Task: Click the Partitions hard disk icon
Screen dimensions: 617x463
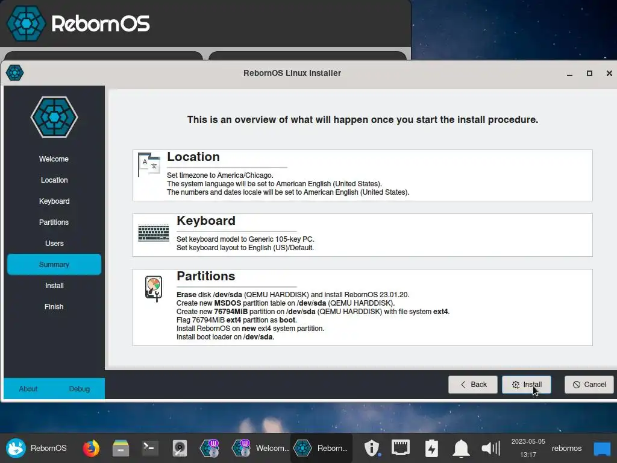Action: 154,289
